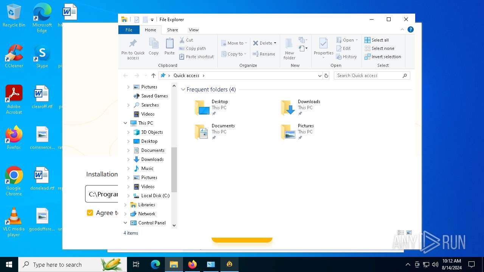The width and height of the screenshot is (484, 272).
Task: Click navigation pane scroll down arrow
Action: point(174,226)
